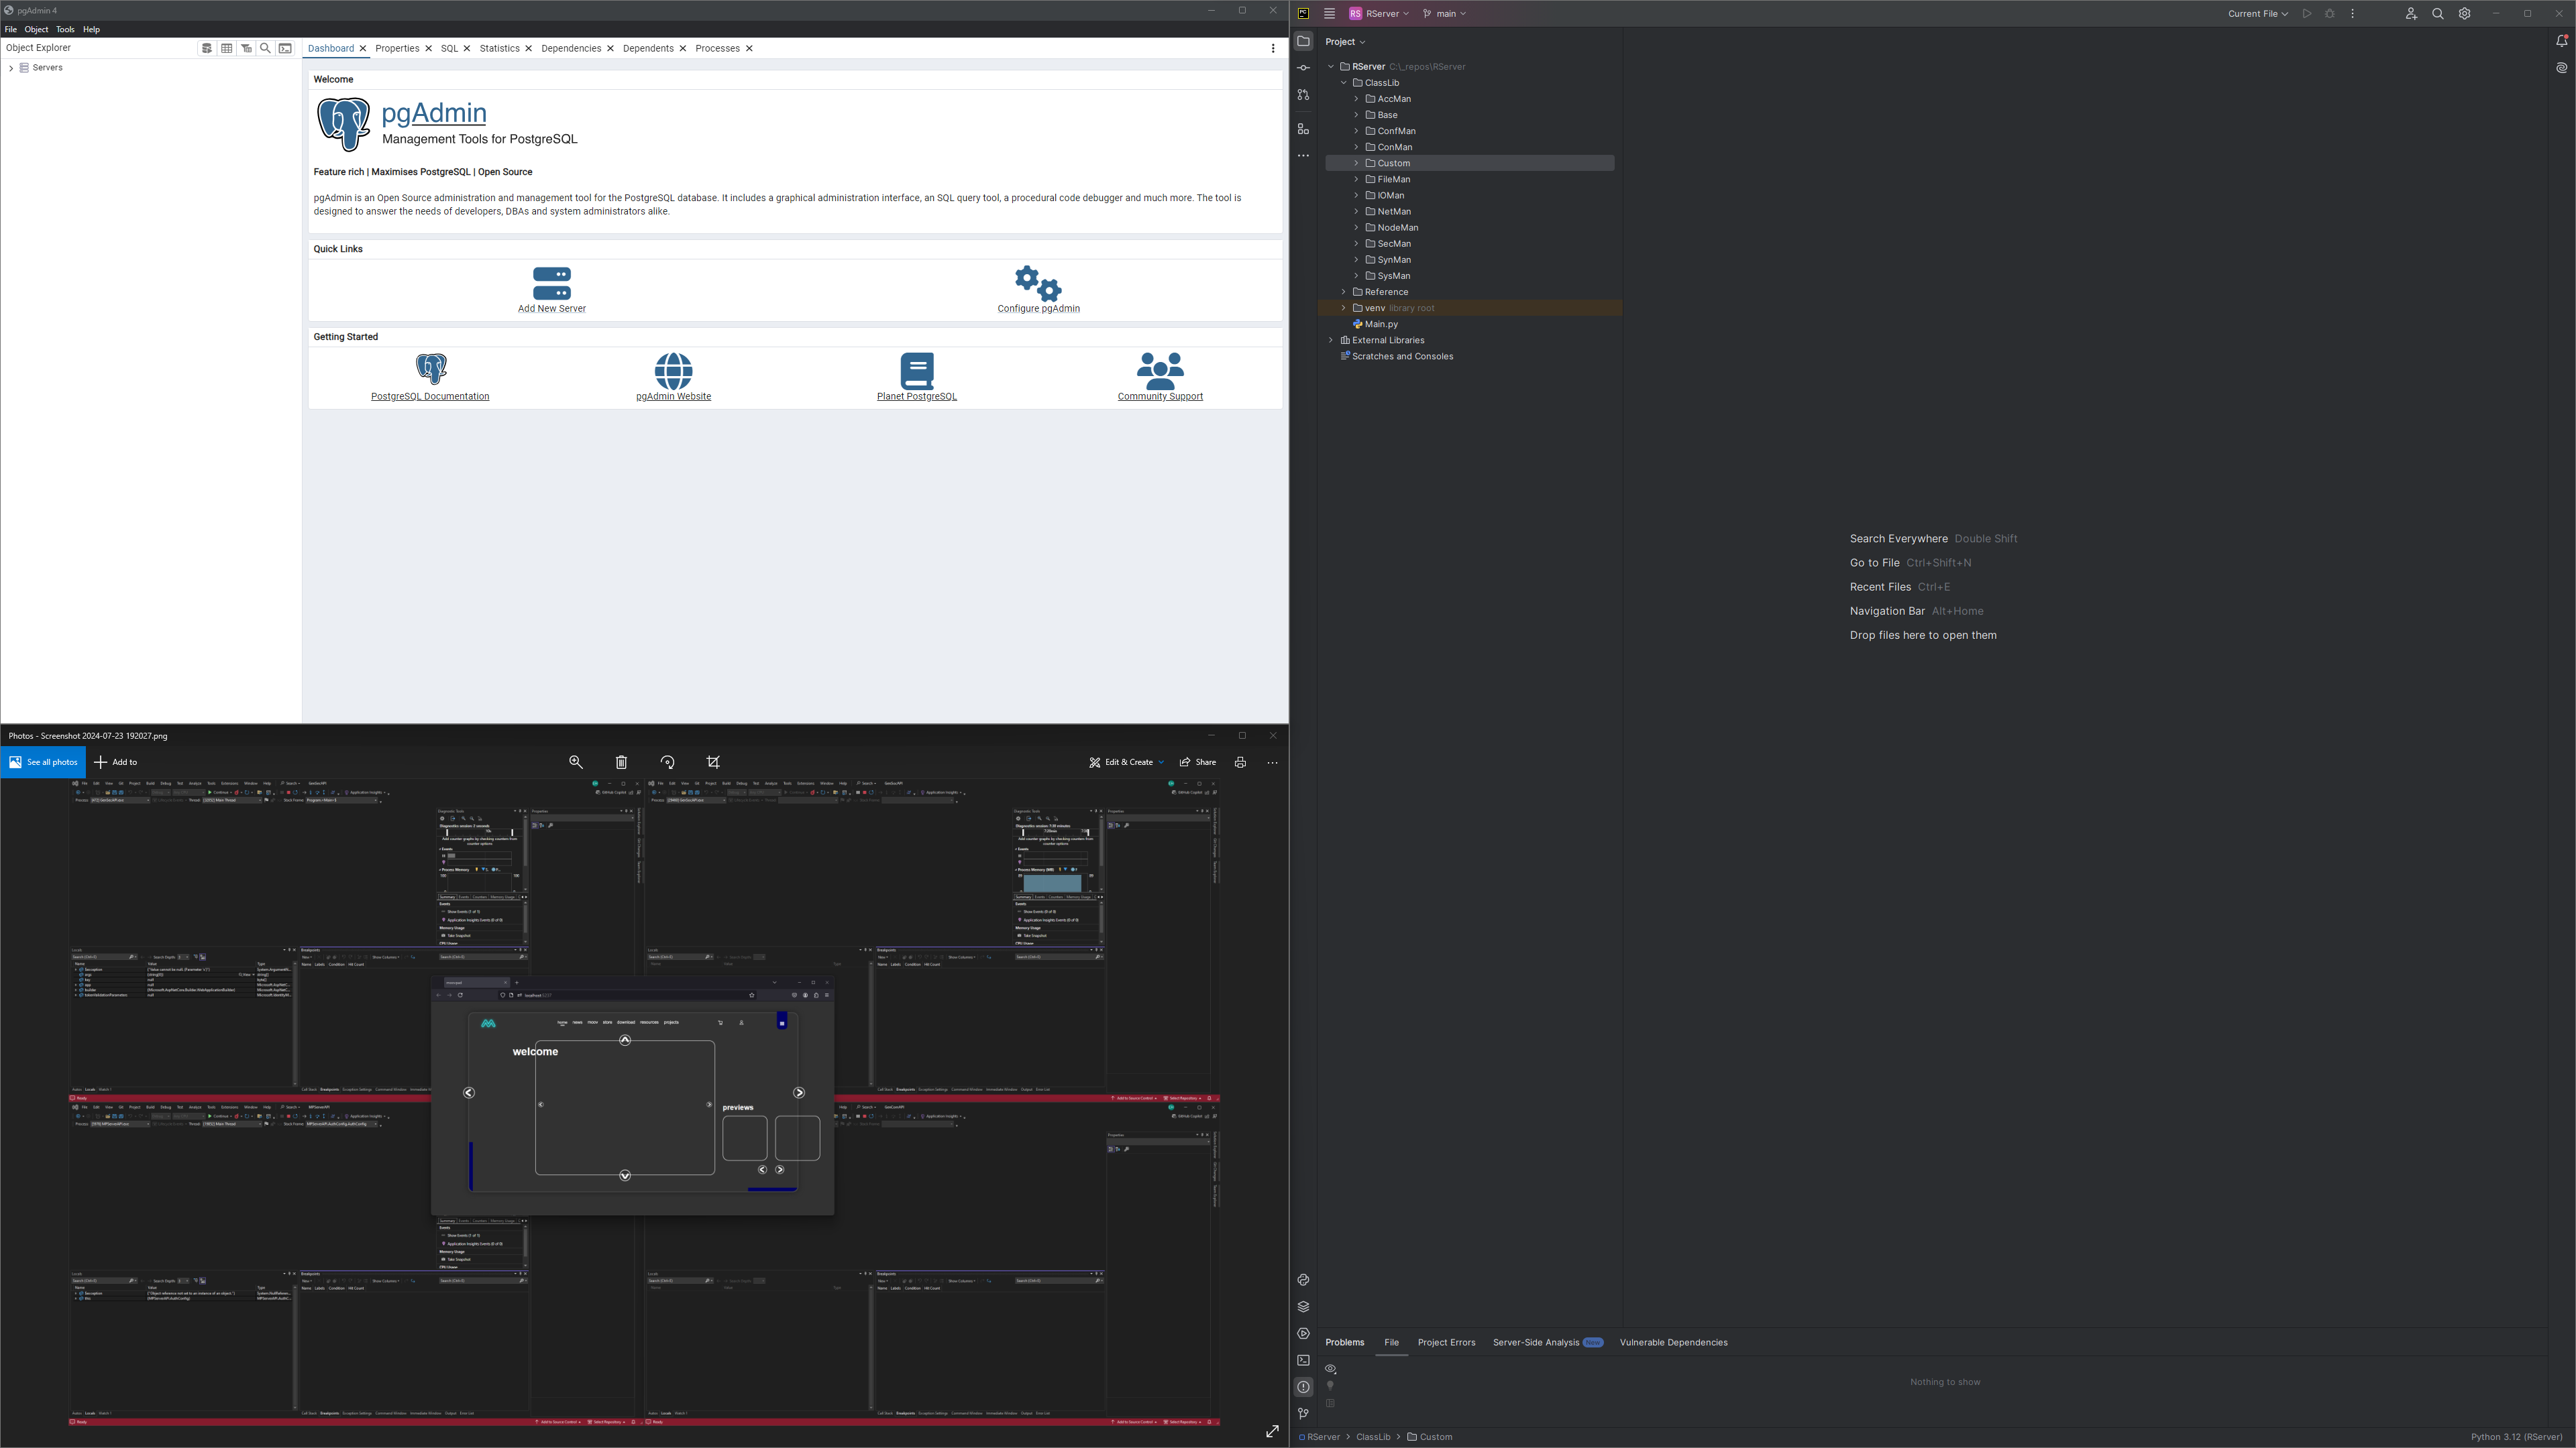Click Configure pgAdmin quick link
Image resolution: width=2576 pixels, height=1448 pixels.
tap(1038, 290)
